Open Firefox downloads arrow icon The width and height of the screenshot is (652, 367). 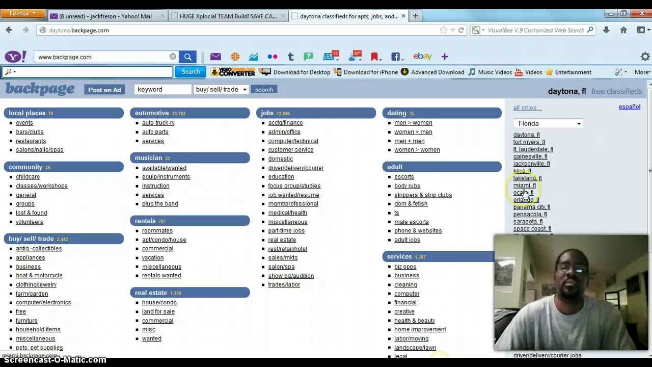[x=606, y=30]
